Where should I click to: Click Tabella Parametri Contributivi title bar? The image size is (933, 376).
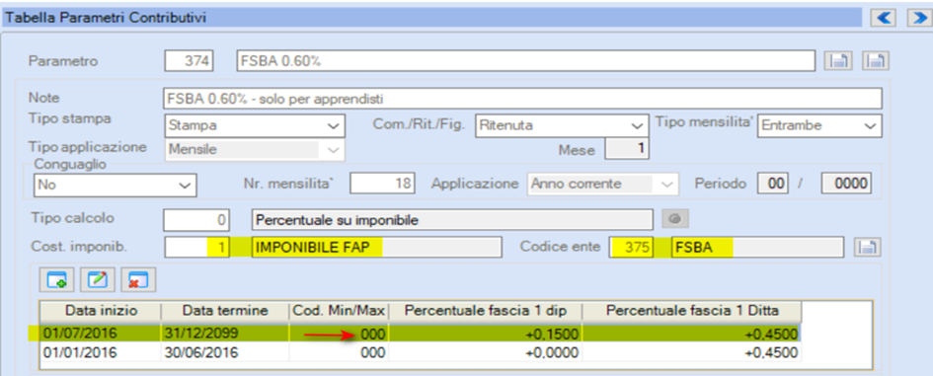click(431, 18)
